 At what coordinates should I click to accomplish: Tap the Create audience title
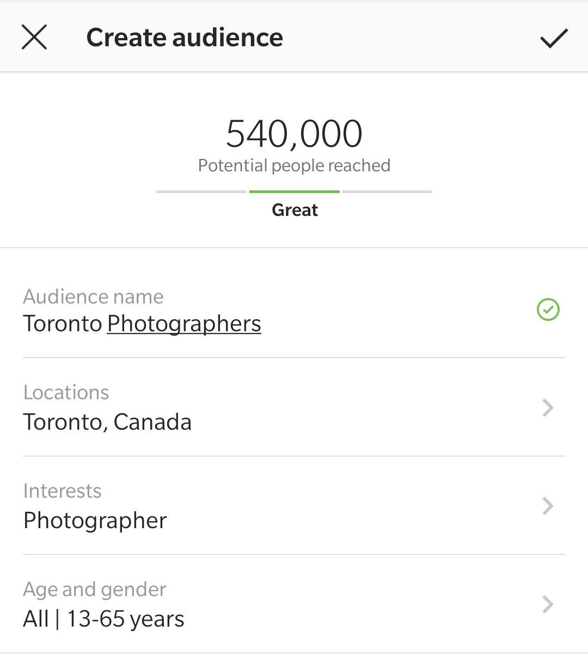coord(185,38)
